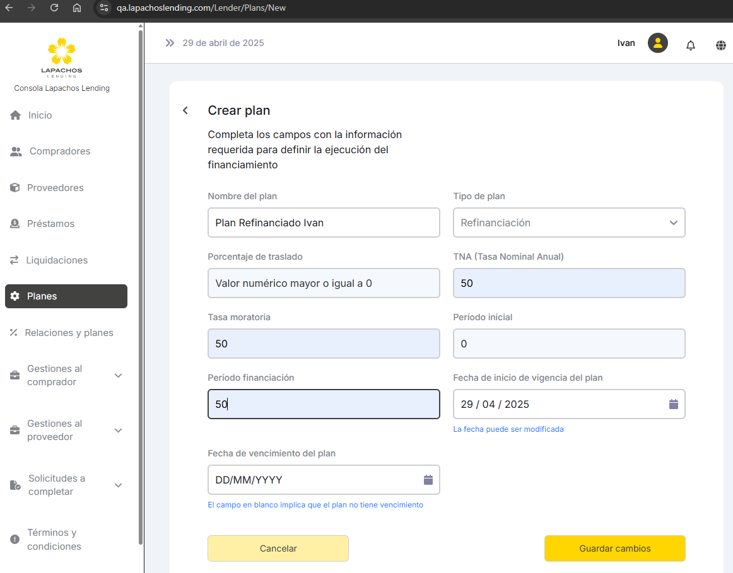The width and height of the screenshot is (733, 573).
Task: Click the notification bell icon
Action: pos(691,45)
